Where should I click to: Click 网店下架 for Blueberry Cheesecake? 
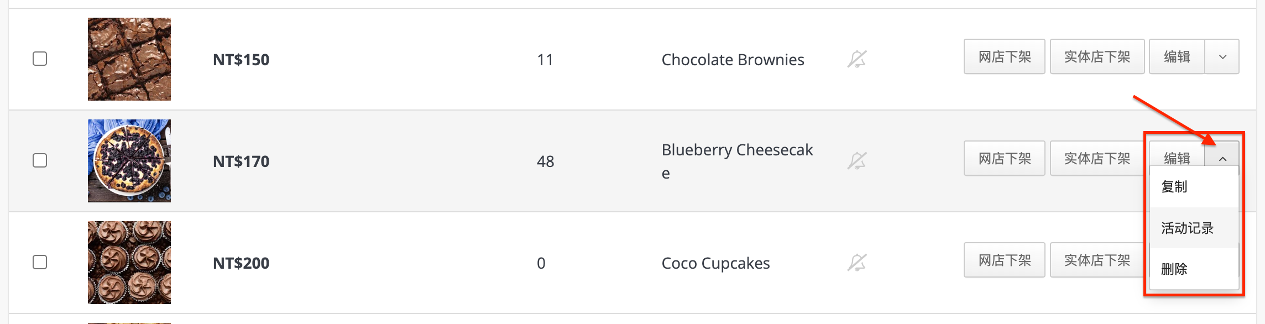tap(1005, 158)
